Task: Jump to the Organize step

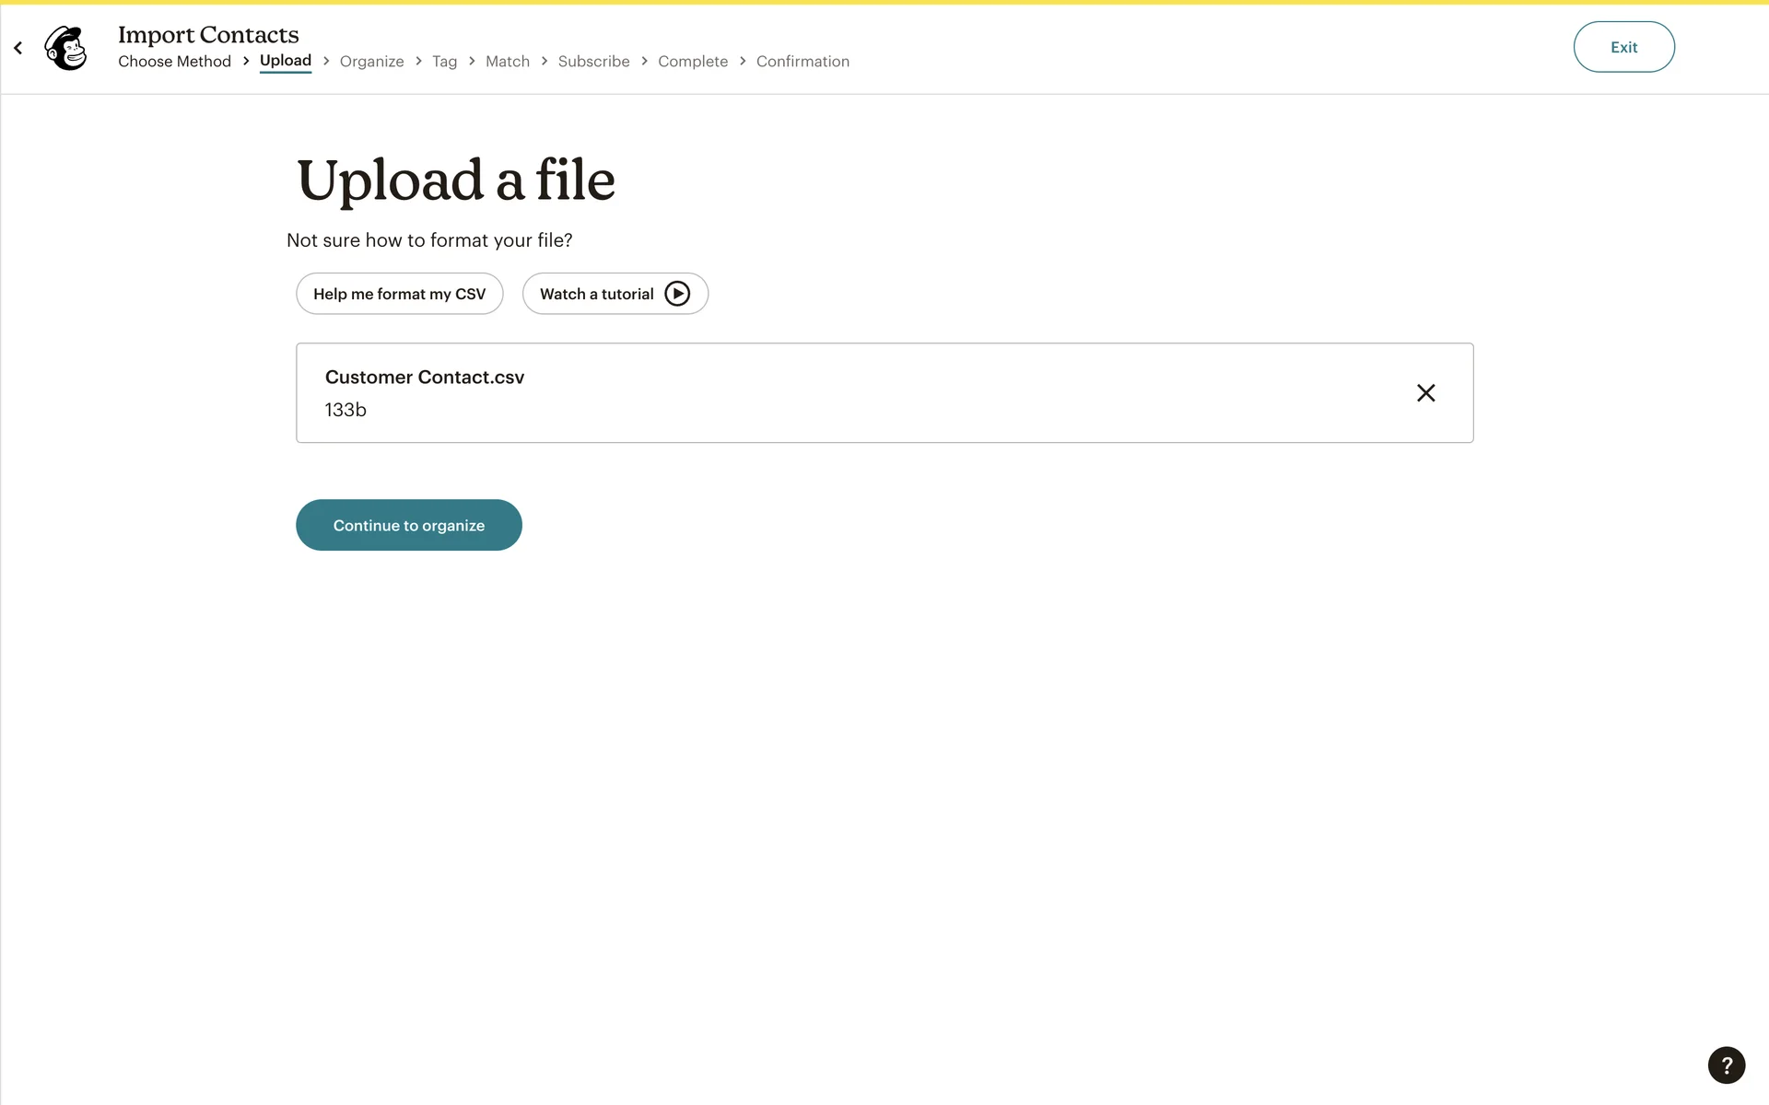Action: tap(371, 62)
